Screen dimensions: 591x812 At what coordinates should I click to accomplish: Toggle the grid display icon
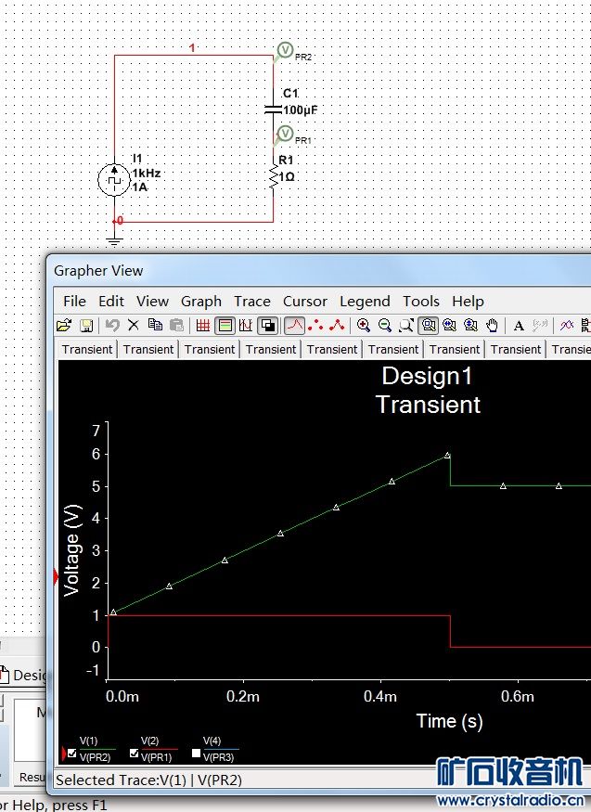pyautogui.click(x=203, y=325)
